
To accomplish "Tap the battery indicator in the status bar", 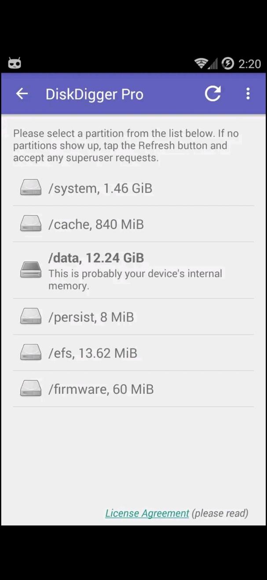I will (x=227, y=63).
